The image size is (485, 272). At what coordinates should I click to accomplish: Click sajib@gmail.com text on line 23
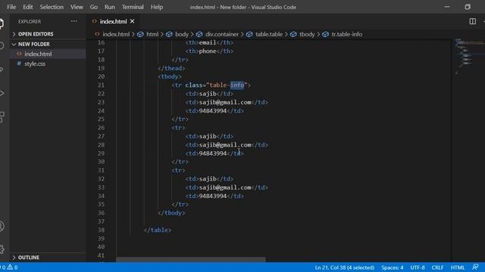coord(225,102)
